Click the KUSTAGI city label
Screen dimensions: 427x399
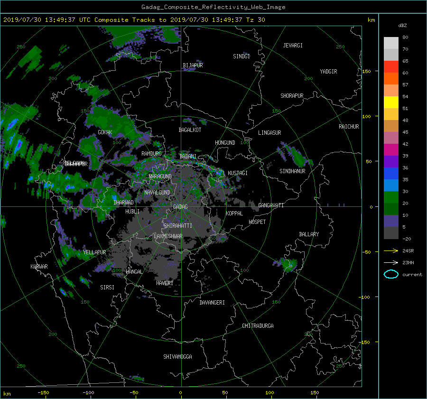click(238, 173)
